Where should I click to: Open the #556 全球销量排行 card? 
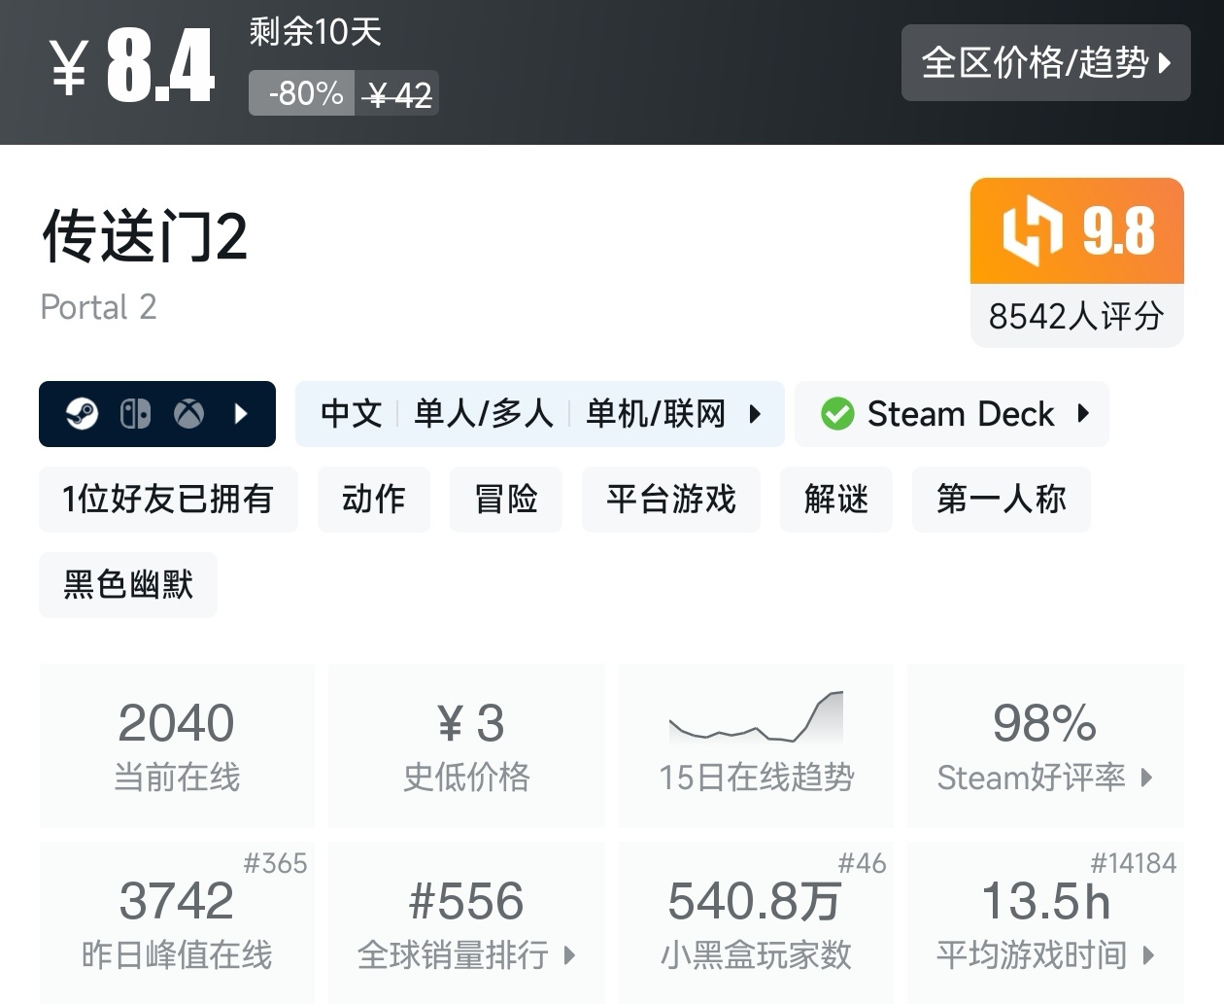tap(467, 922)
